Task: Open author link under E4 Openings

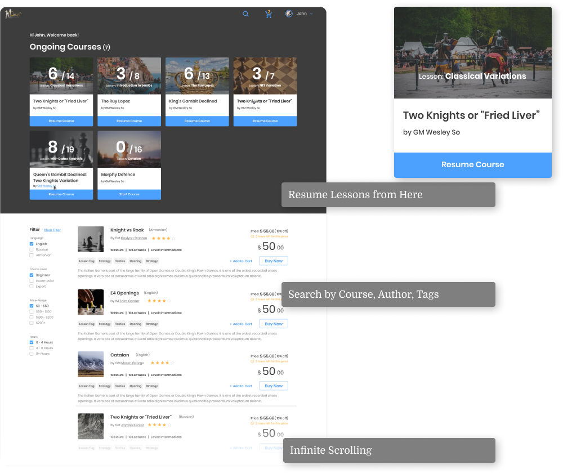Action: pos(129,301)
